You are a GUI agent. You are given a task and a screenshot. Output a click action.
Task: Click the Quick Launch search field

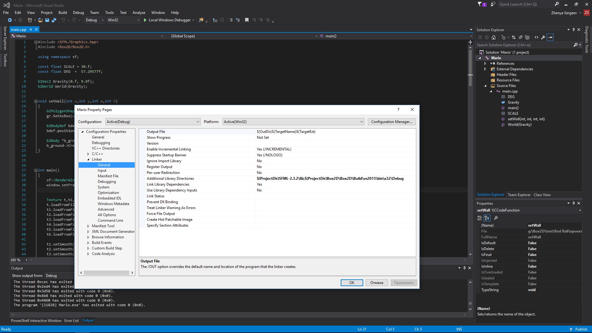[x=526, y=4]
